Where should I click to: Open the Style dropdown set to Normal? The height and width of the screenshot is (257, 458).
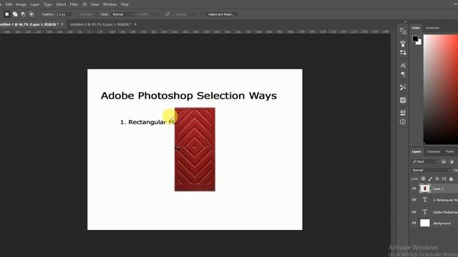[x=123, y=14]
